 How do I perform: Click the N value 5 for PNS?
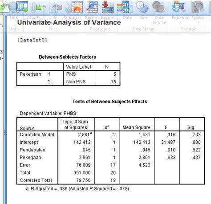115,74
